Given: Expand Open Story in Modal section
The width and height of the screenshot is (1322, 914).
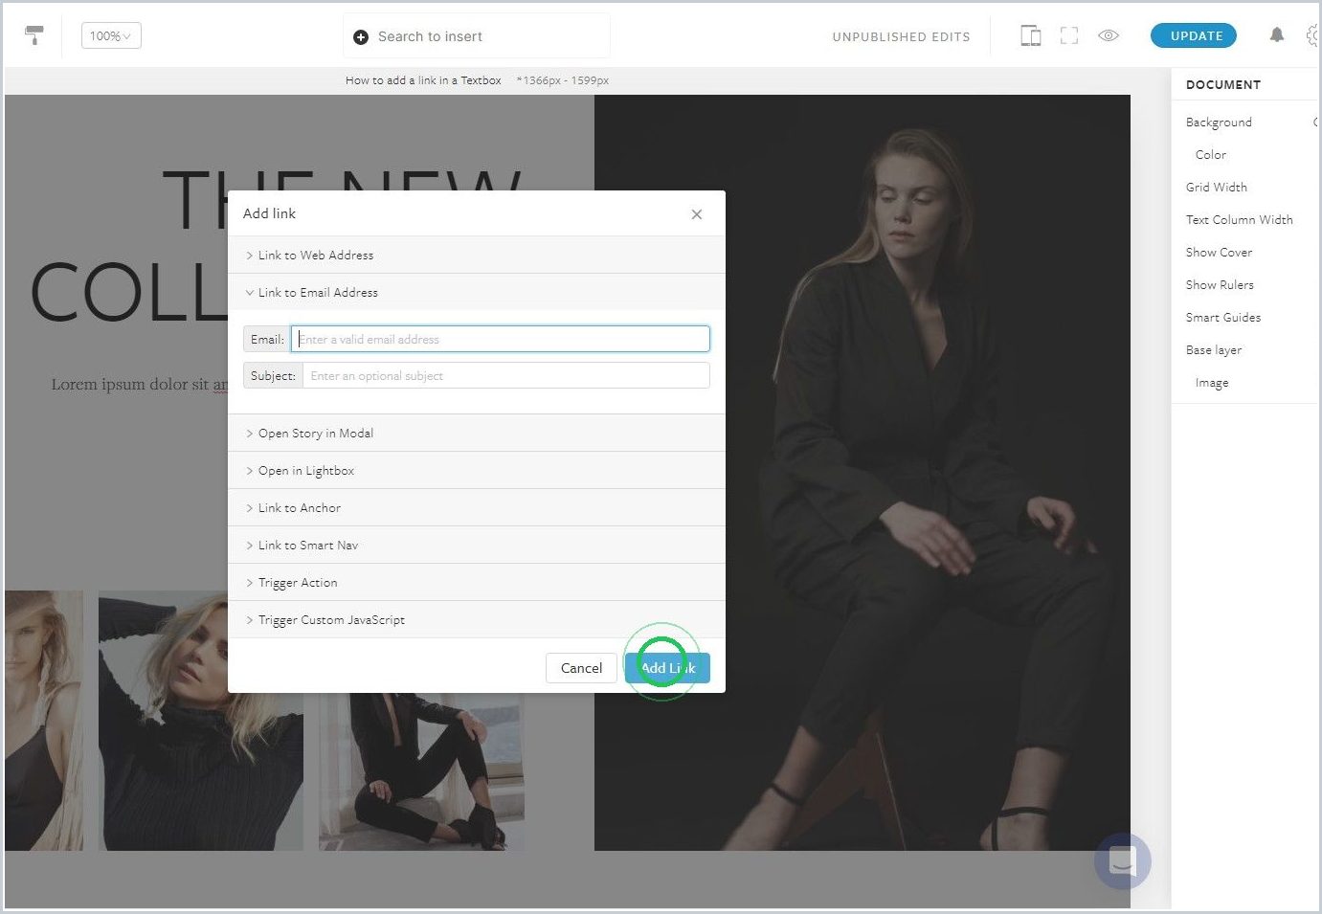Looking at the screenshot, I should 476,434.
